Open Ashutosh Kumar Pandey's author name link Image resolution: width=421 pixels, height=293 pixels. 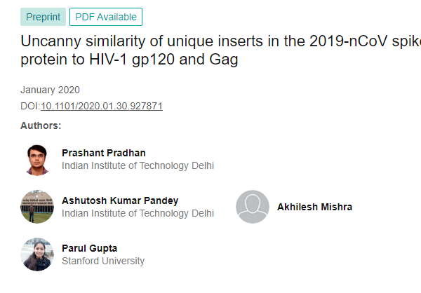(x=120, y=200)
